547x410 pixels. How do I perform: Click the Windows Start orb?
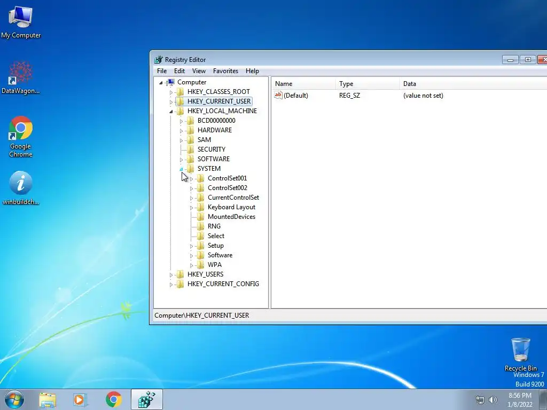[x=14, y=399]
